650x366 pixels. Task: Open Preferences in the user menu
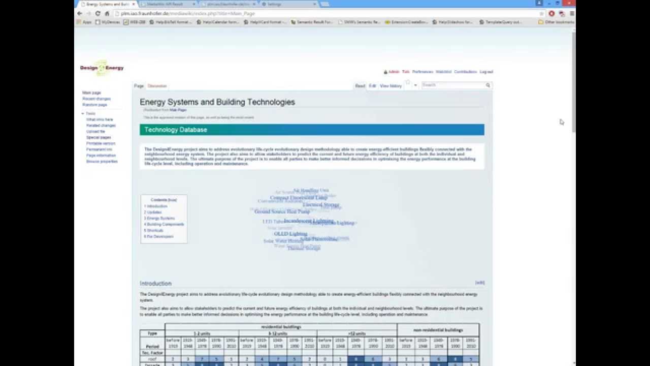click(x=422, y=72)
